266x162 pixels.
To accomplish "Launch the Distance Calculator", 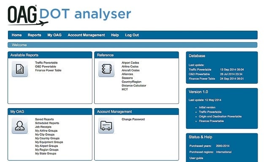I will 134,85.
